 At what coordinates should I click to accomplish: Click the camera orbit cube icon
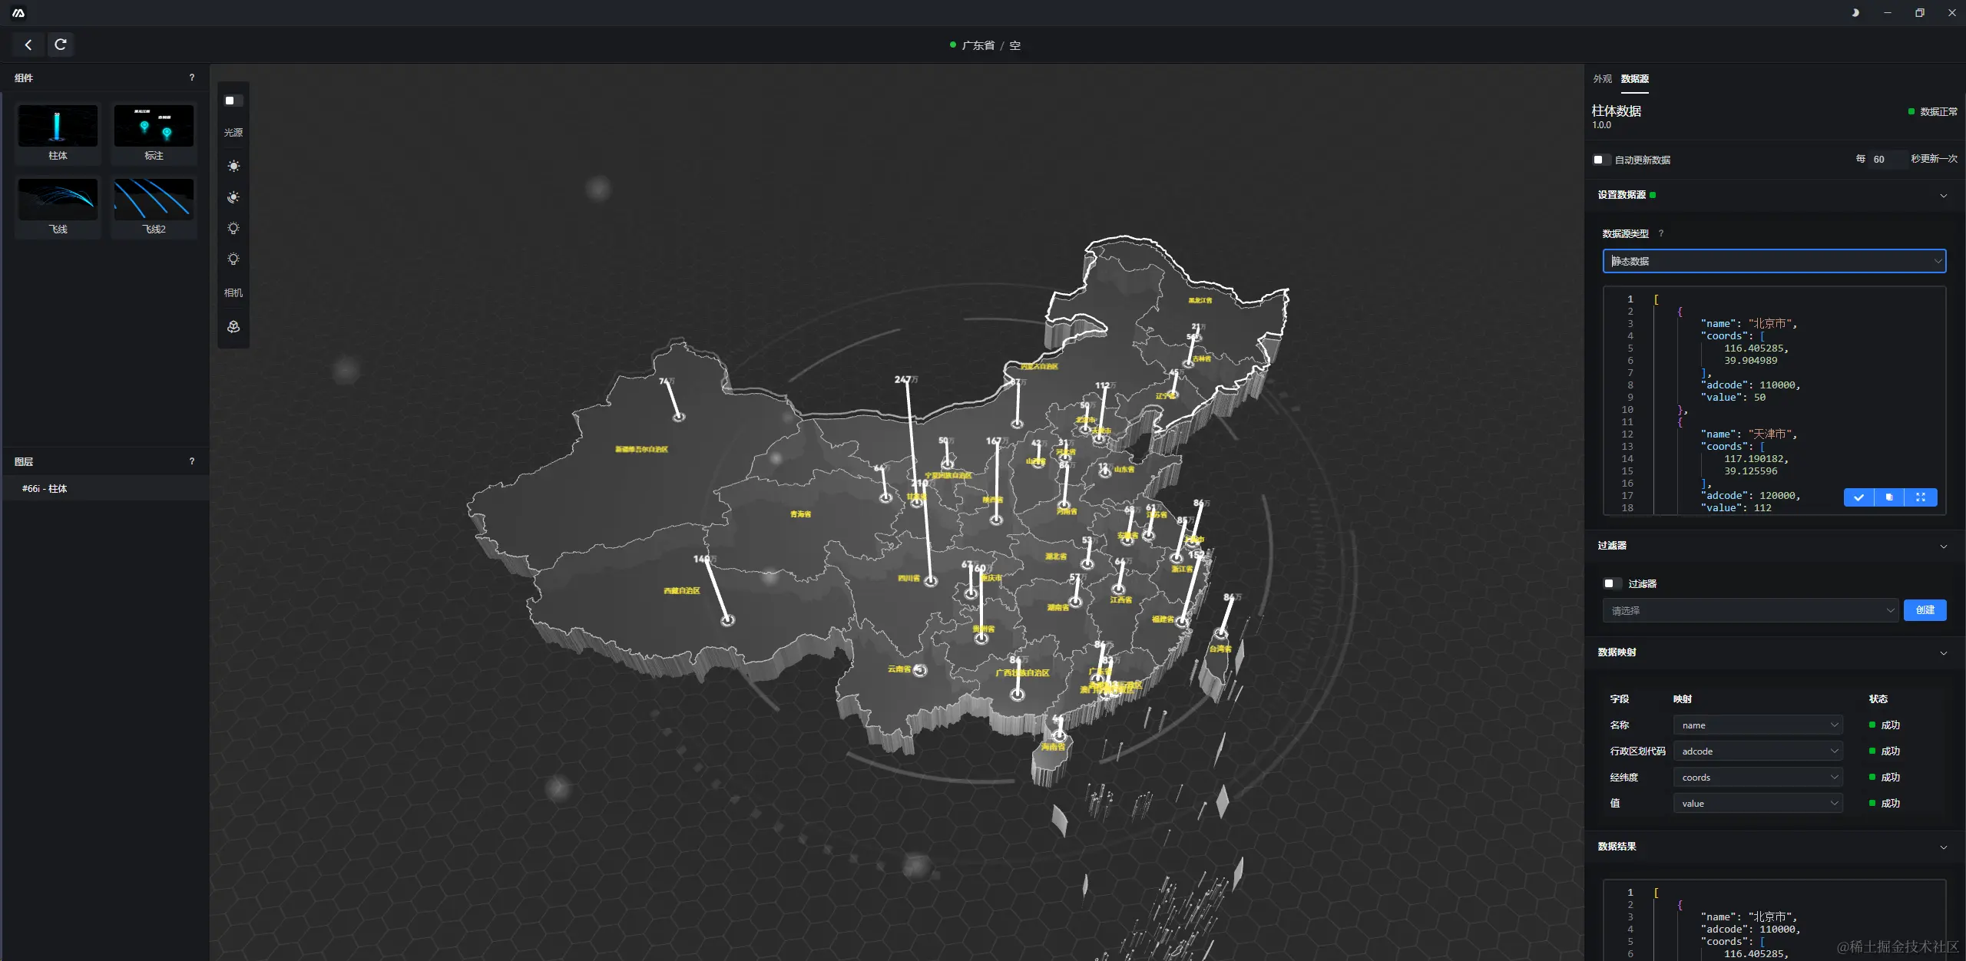pos(233,327)
